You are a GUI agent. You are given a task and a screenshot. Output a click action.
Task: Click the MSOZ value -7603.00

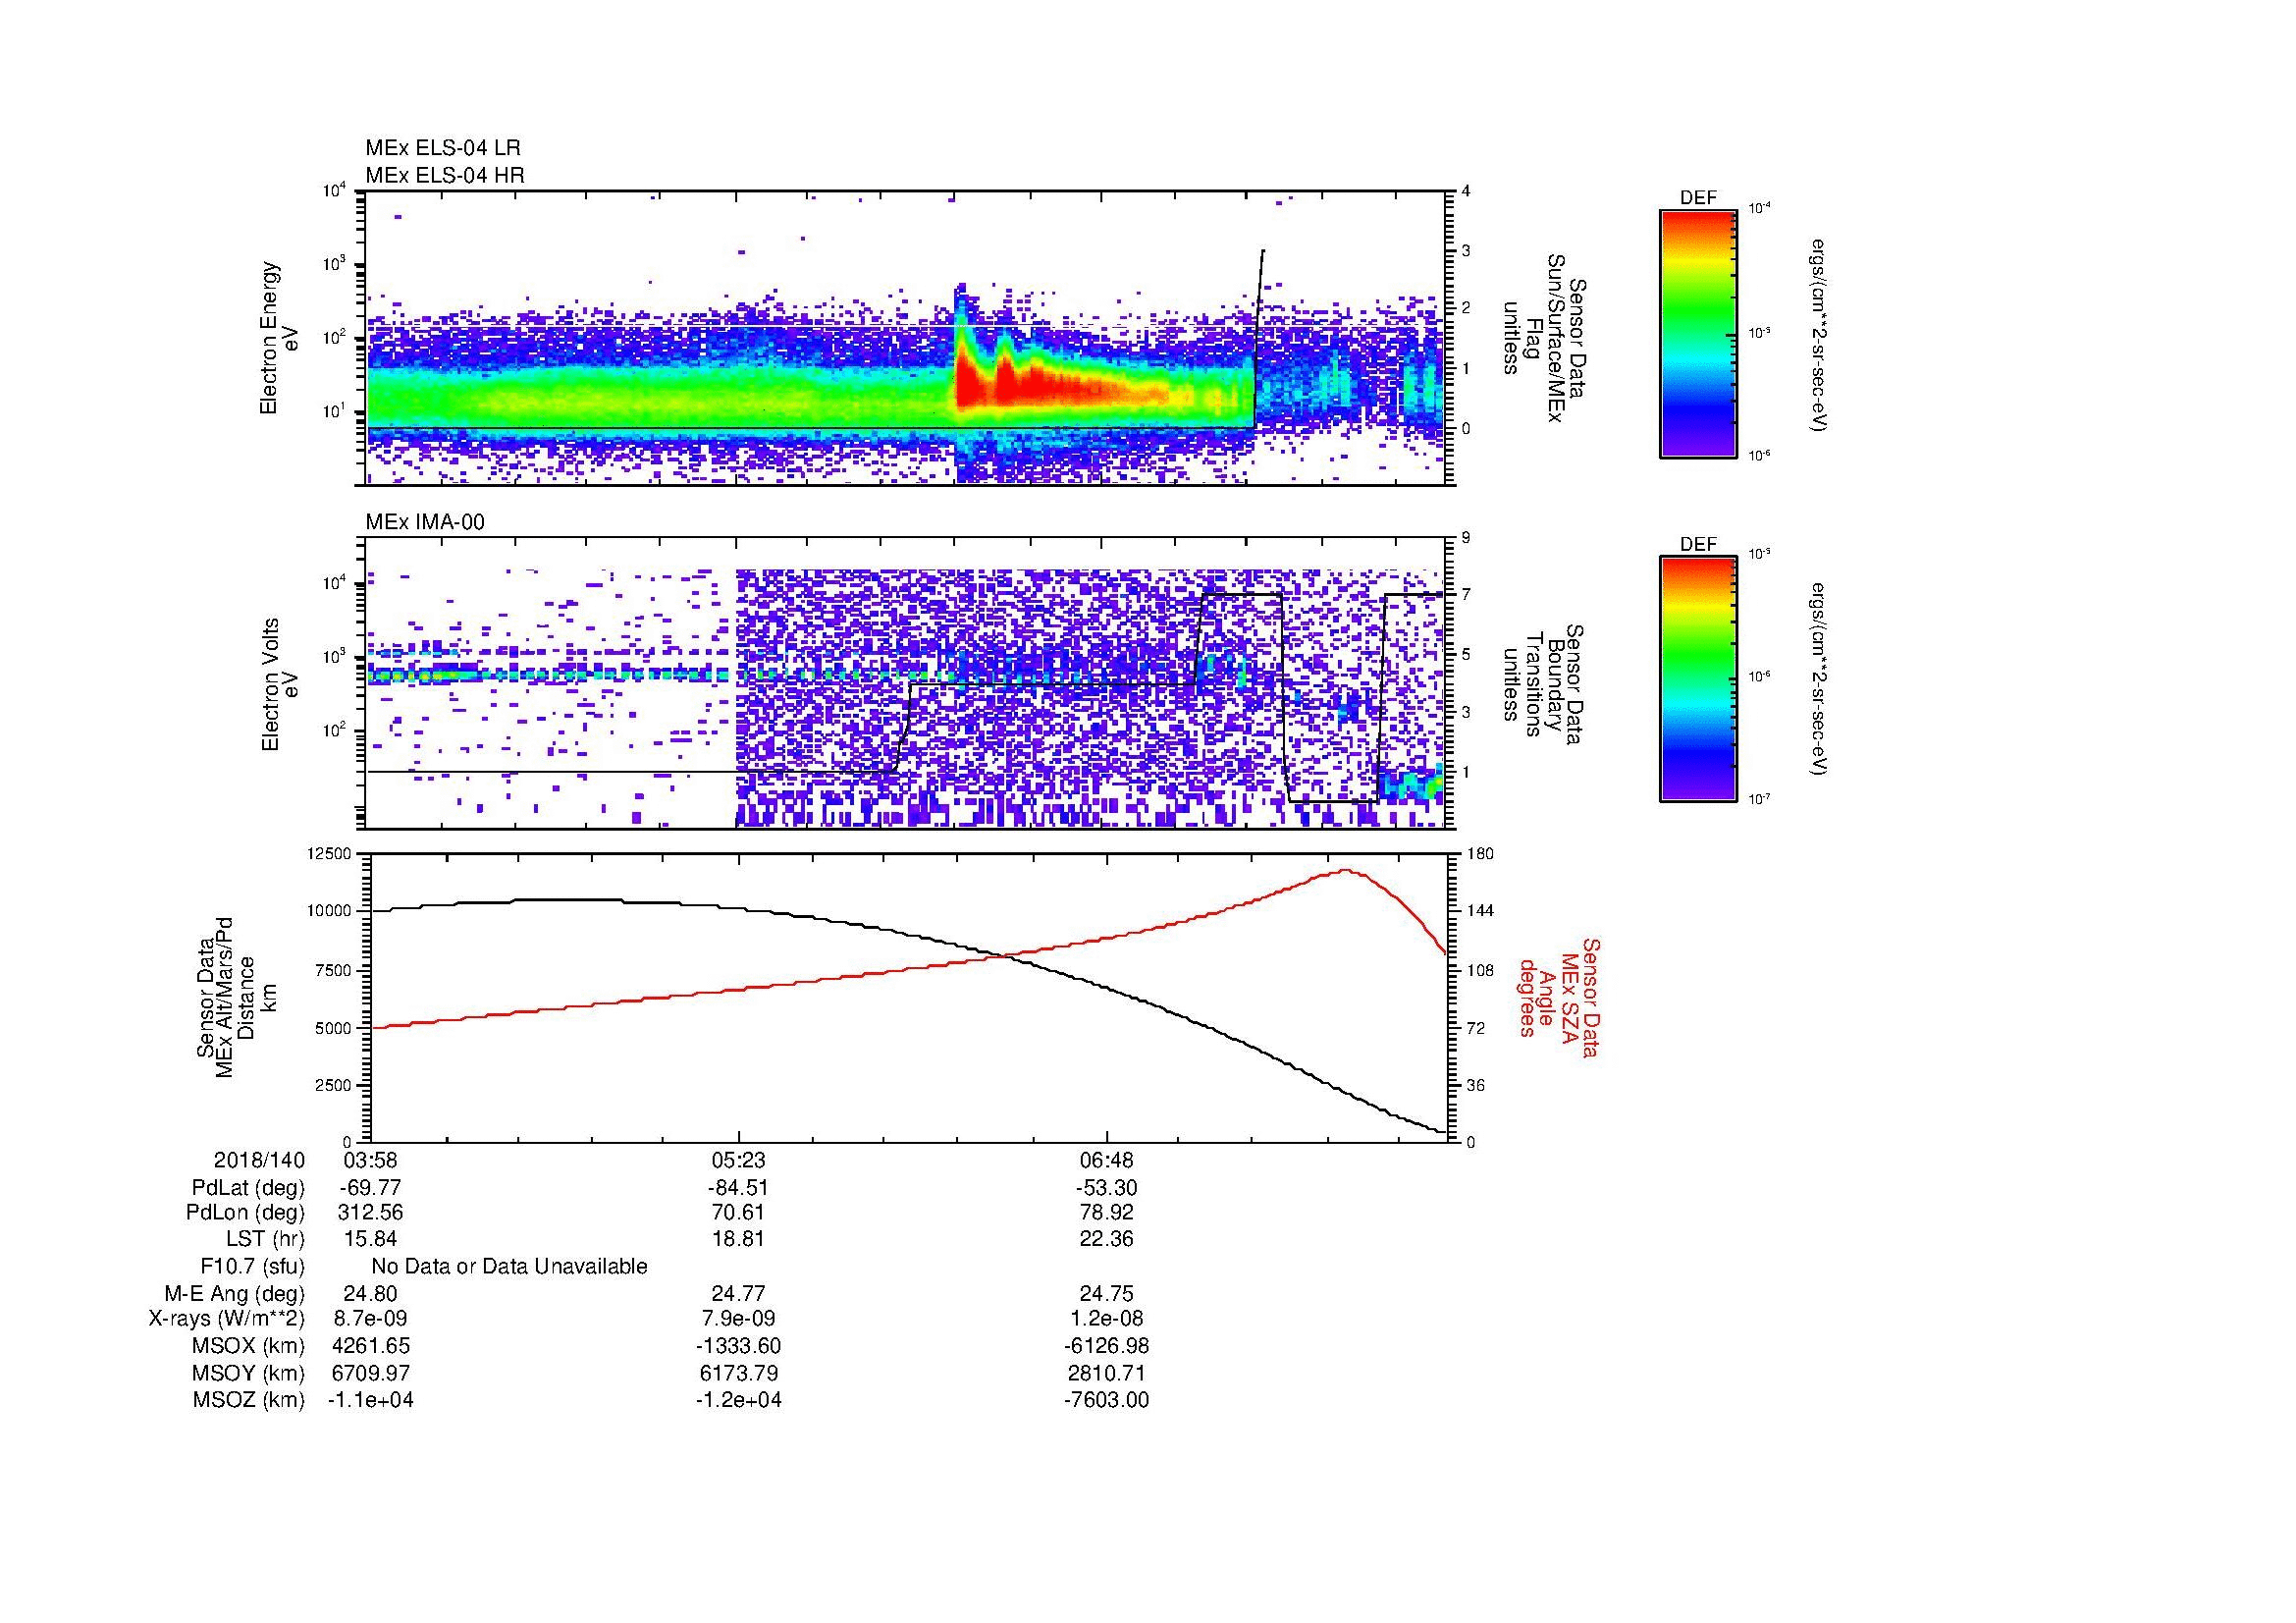1107,1400
